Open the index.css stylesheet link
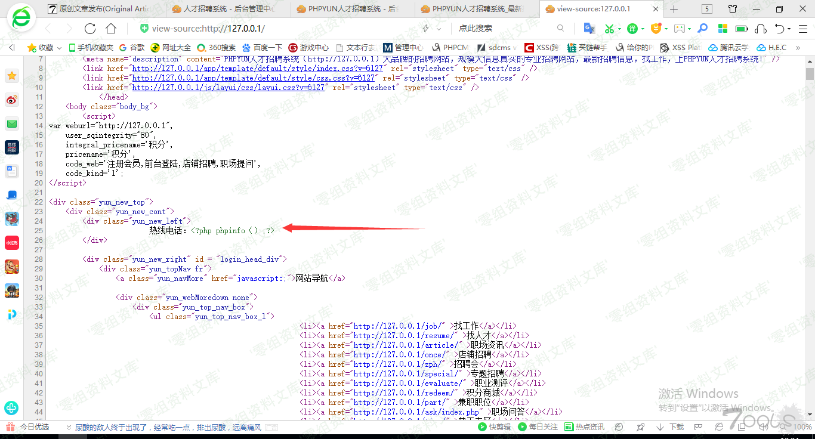Image resolution: width=815 pixels, height=439 pixels. pyautogui.click(x=258, y=69)
